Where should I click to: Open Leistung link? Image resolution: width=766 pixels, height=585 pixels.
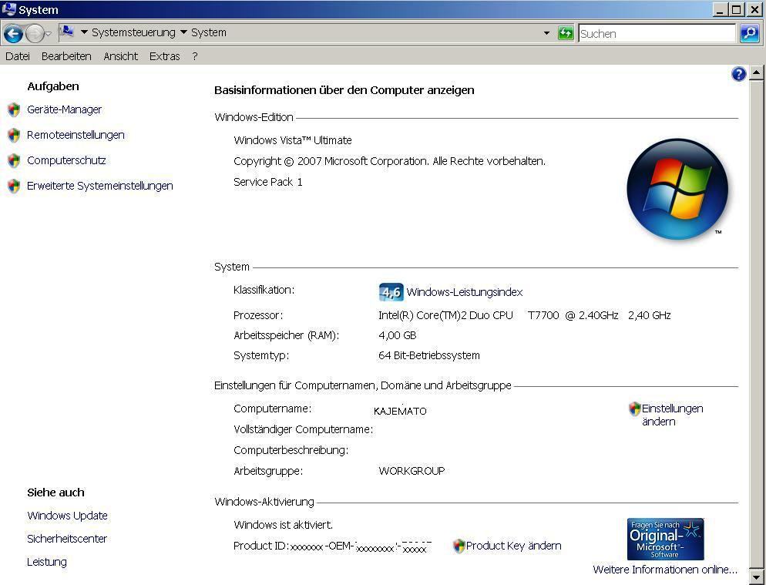coord(47,562)
